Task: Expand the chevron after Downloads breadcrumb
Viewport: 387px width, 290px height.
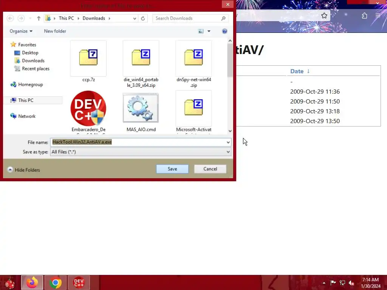Action: (109, 19)
